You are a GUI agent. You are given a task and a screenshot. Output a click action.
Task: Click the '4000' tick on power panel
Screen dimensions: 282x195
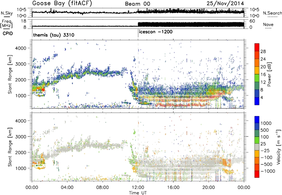pyautogui.click(x=20, y=48)
